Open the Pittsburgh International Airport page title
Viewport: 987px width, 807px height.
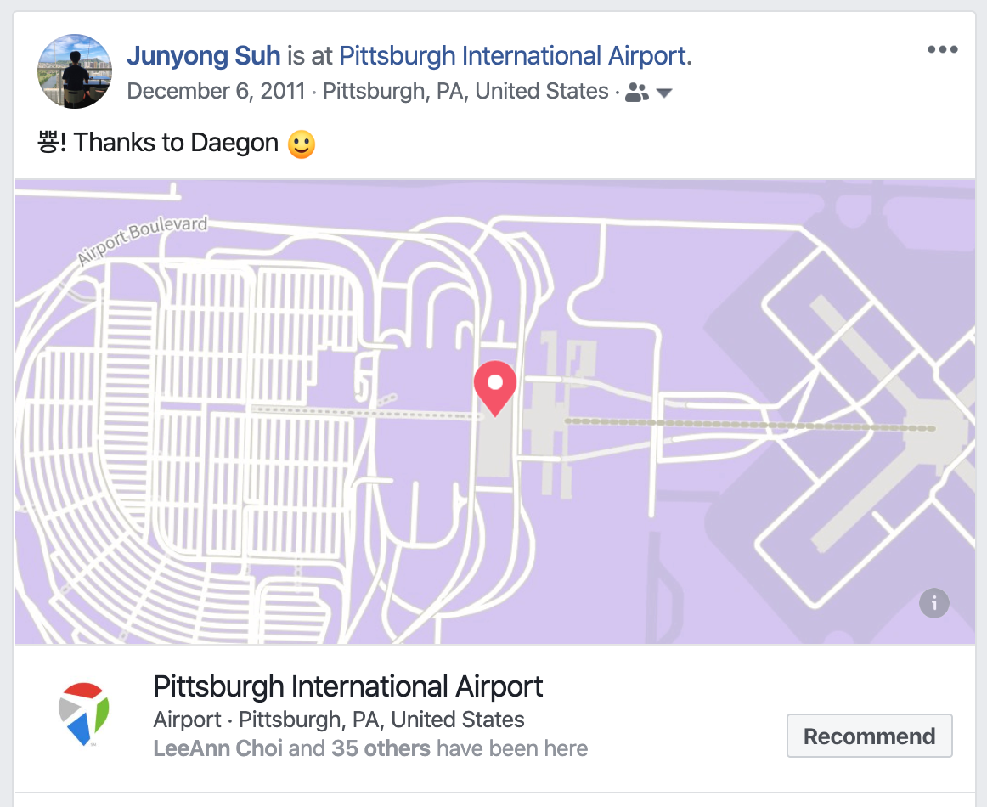click(348, 686)
